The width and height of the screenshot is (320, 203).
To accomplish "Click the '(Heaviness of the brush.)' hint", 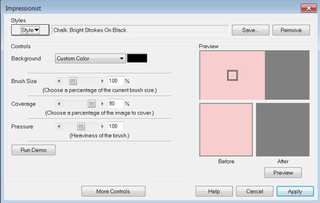I will 99,136.
